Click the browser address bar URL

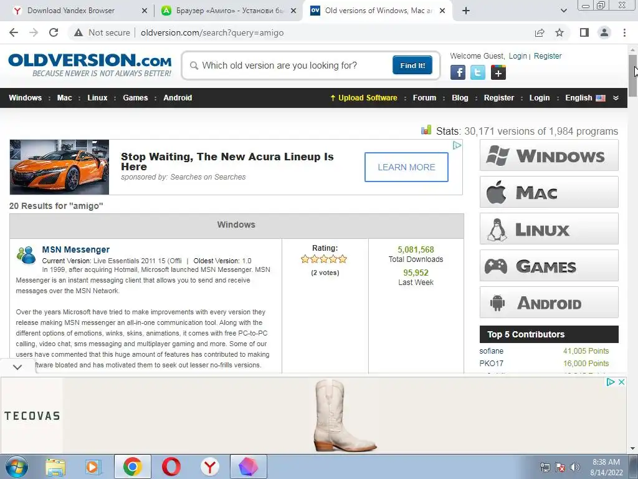tap(212, 32)
